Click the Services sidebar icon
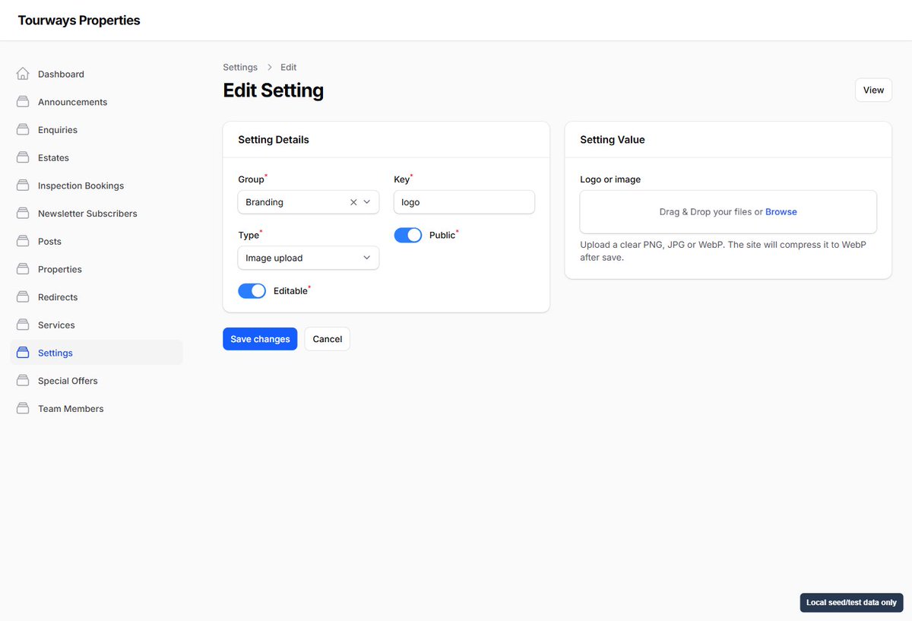Image resolution: width=912 pixels, height=621 pixels. tap(23, 325)
